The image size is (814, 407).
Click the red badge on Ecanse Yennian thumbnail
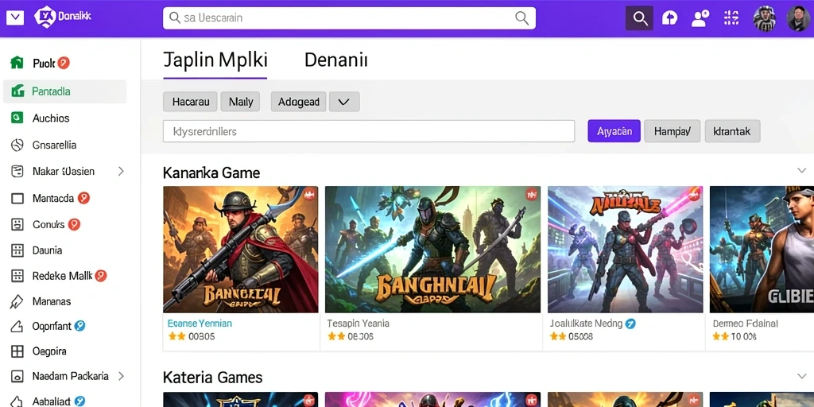[x=309, y=195]
